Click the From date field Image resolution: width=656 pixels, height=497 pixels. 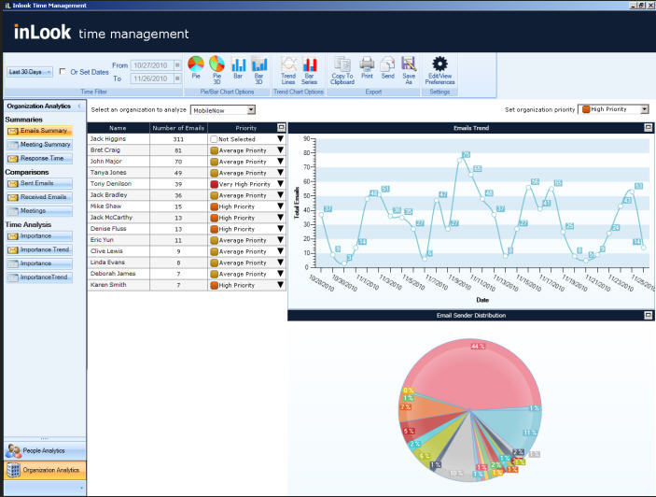[x=152, y=65]
